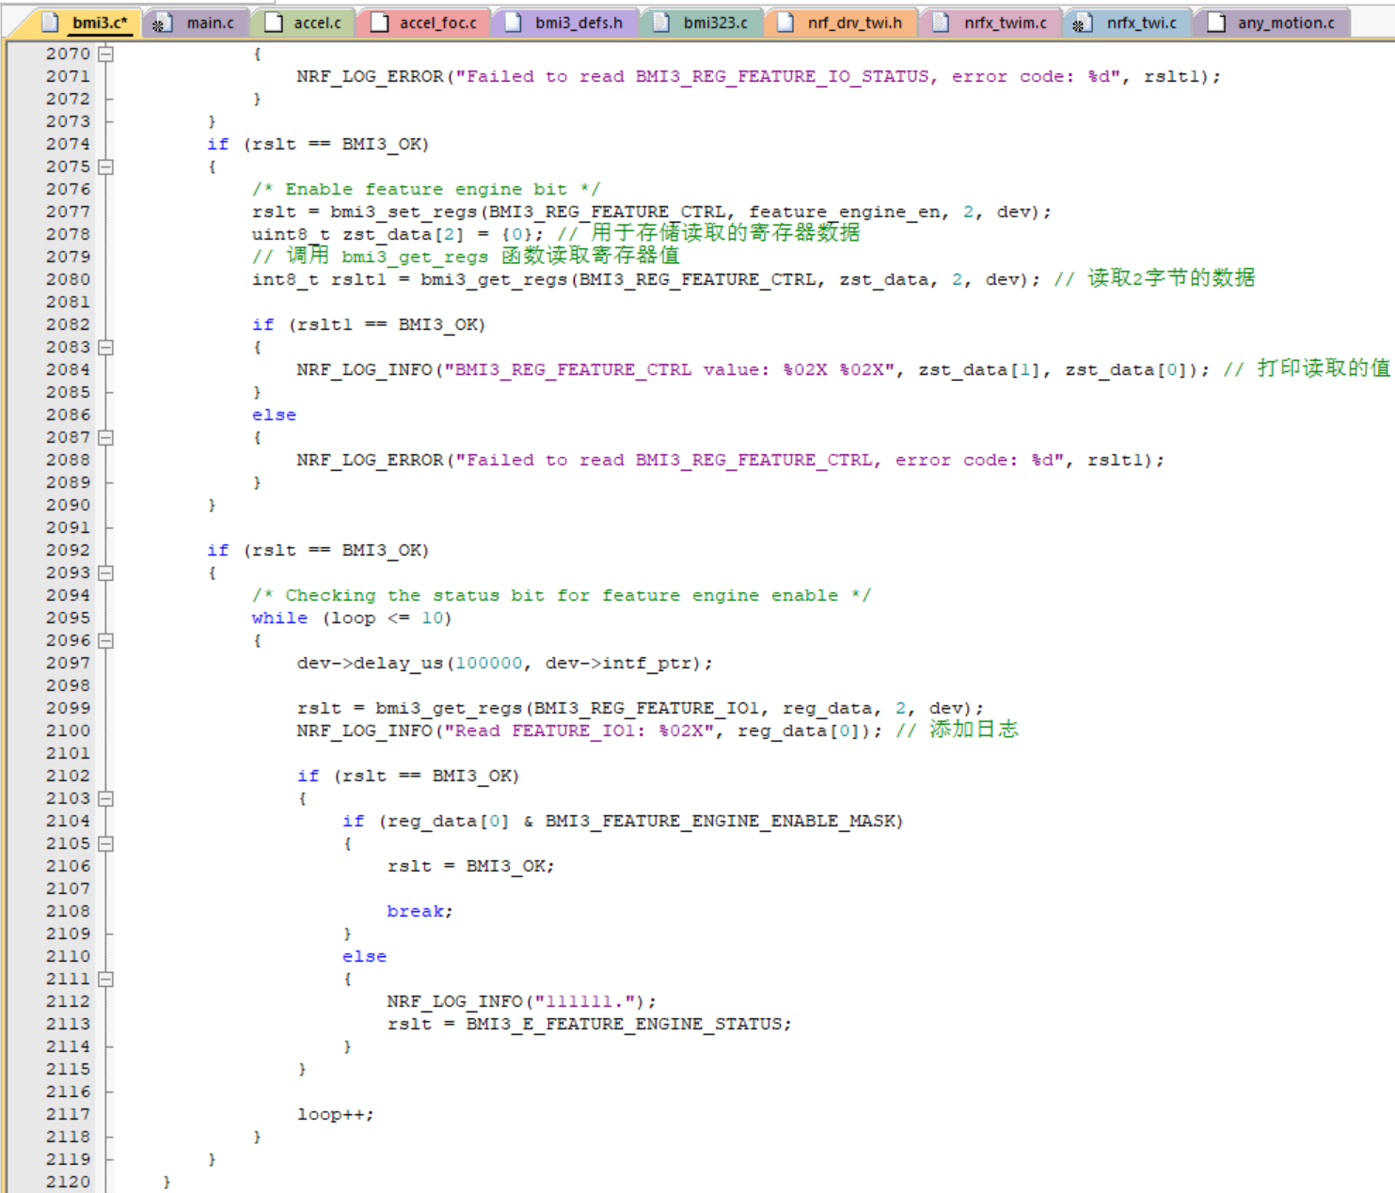The height and width of the screenshot is (1193, 1395).
Task: Fold the else block at line 2087
Action: [105, 438]
